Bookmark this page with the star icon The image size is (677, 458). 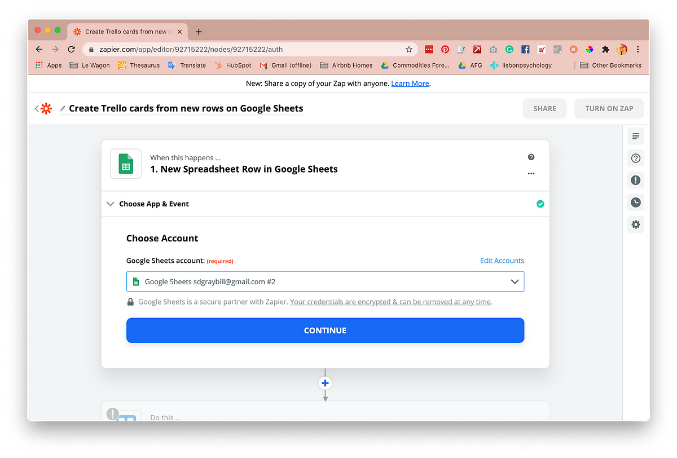pos(409,49)
